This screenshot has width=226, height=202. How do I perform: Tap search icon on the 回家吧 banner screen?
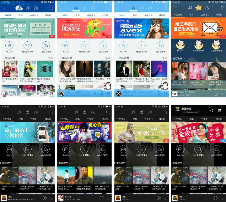51,8
